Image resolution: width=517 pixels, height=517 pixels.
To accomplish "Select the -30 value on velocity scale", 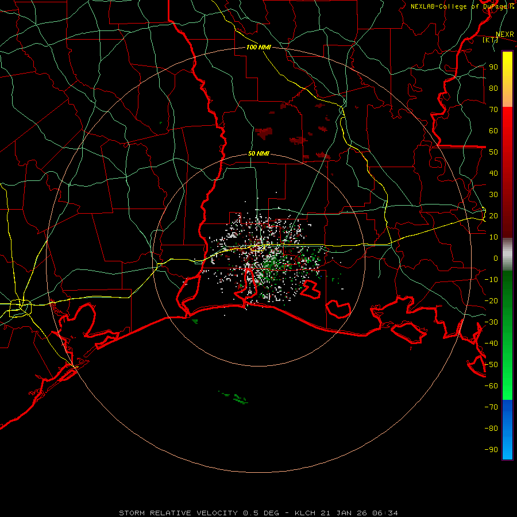I will coord(491,322).
